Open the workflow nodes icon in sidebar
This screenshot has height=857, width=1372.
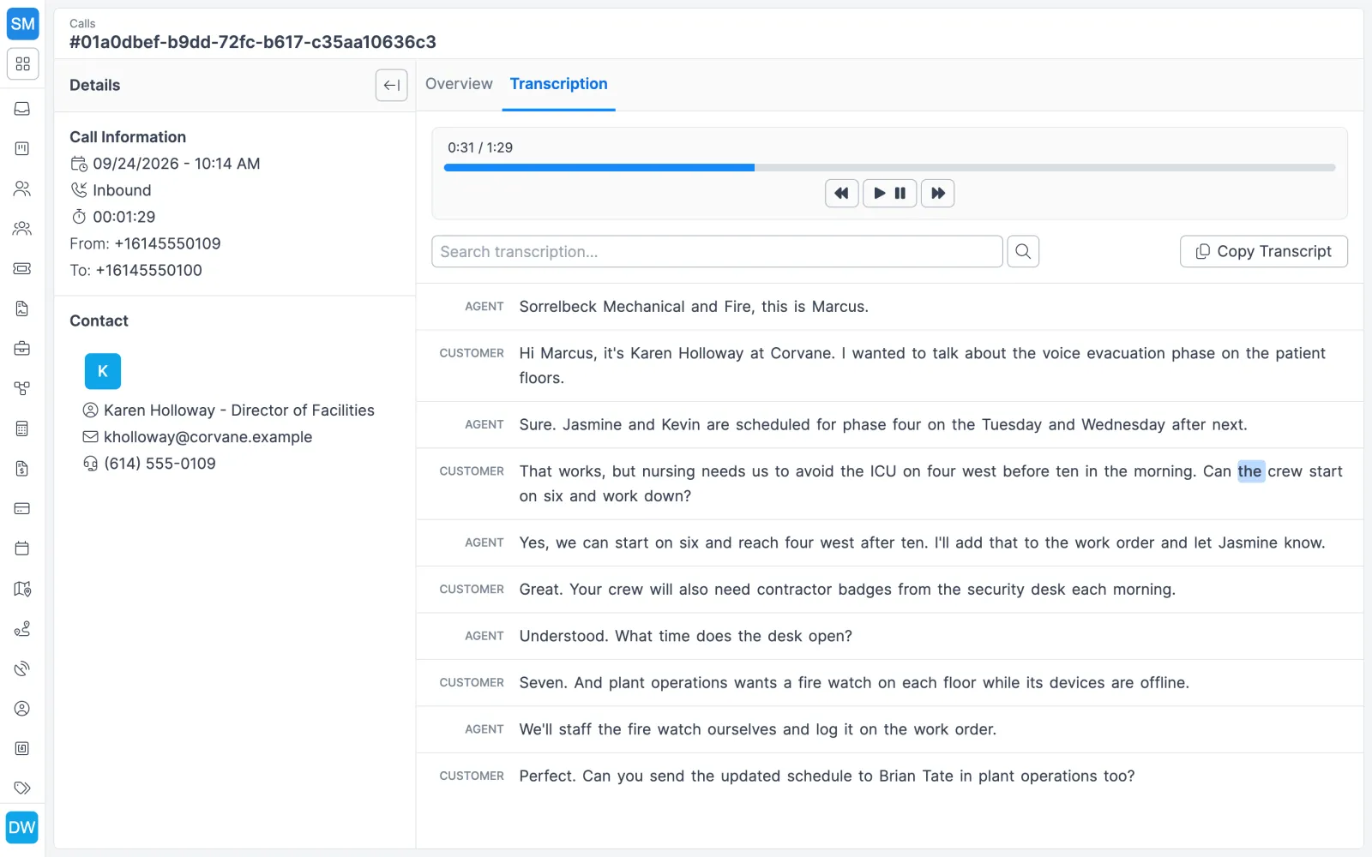click(22, 388)
